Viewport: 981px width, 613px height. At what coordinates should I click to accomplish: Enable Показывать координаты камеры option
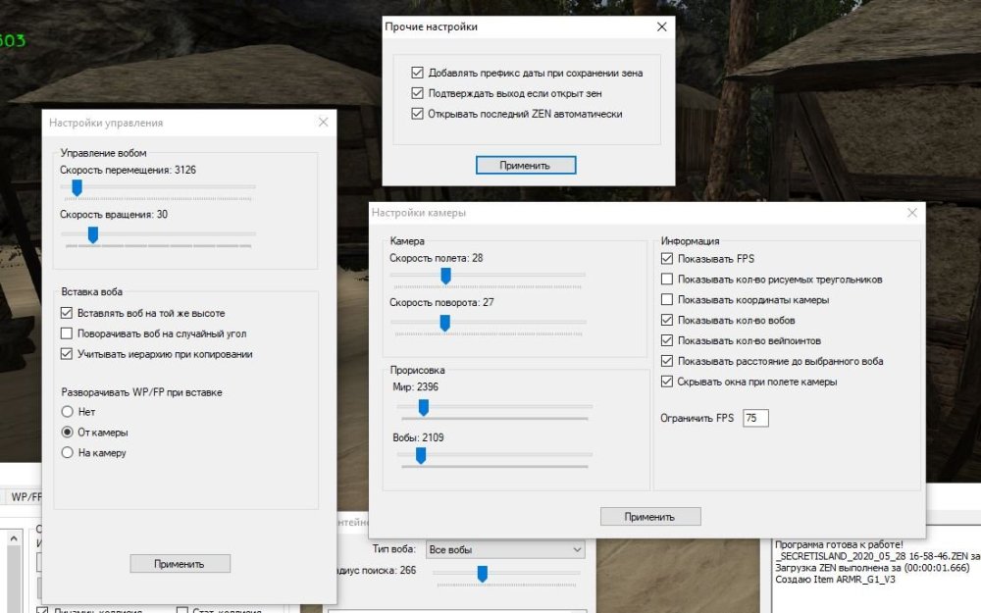(668, 300)
